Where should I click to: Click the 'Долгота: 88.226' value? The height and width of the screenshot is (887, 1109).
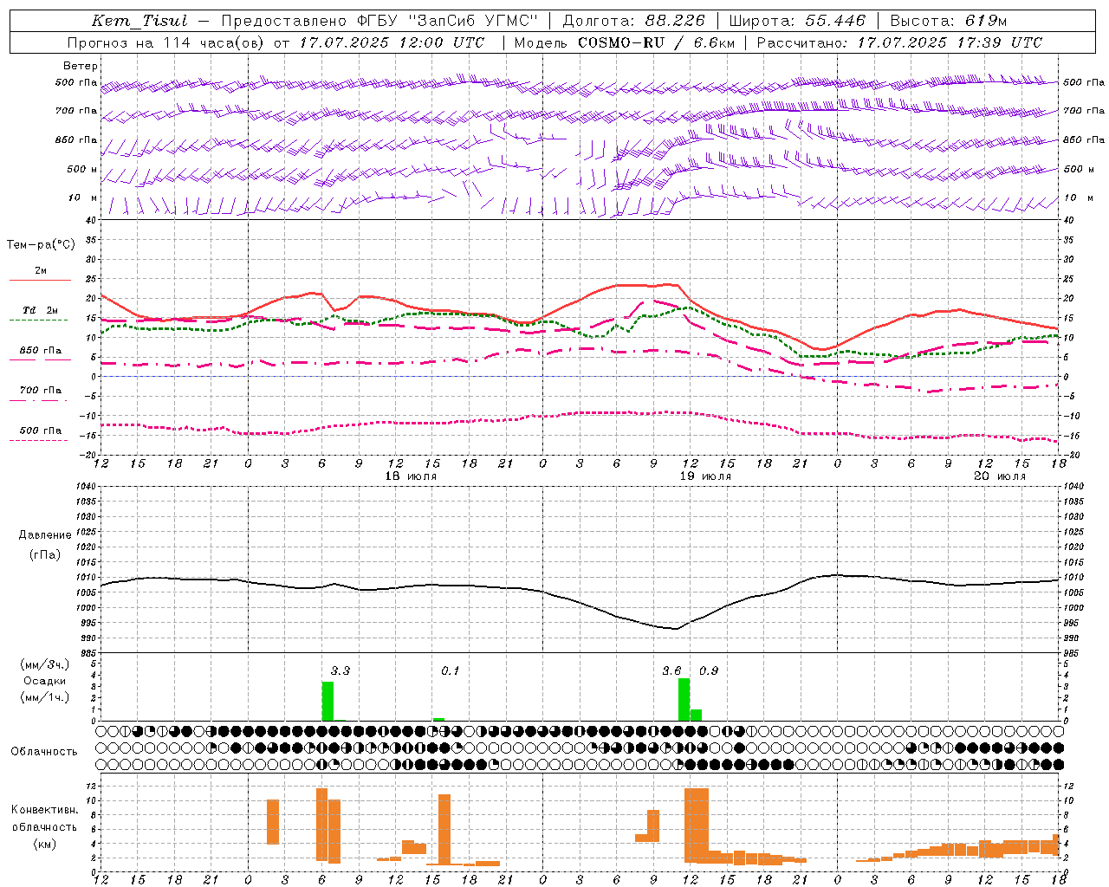[x=633, y=21]
